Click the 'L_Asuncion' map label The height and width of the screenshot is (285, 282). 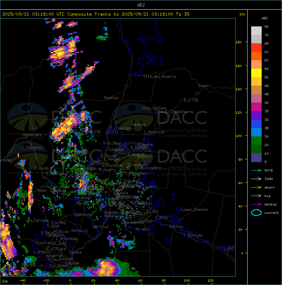coord(154,132)
